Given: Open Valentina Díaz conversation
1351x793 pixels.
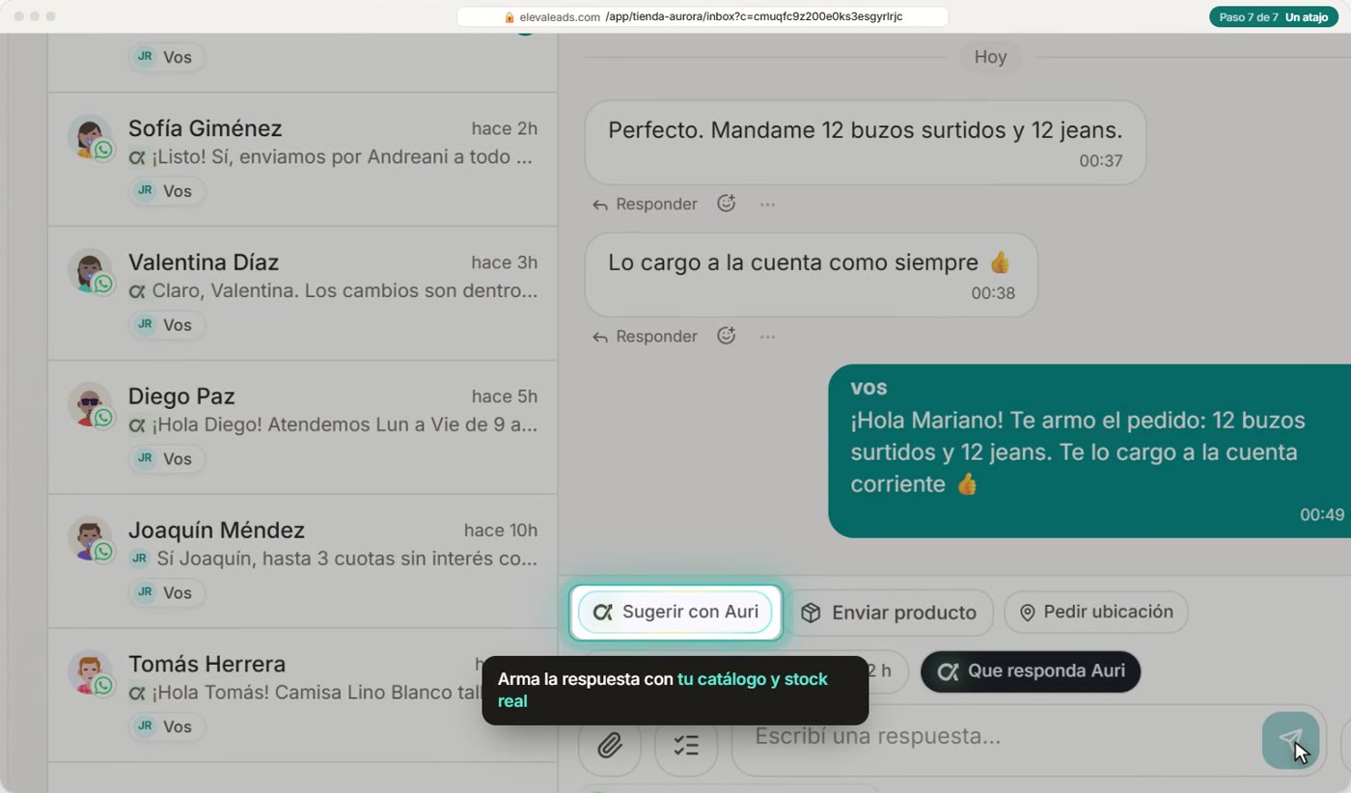Looking at the screenshot, I should [303, 294].
